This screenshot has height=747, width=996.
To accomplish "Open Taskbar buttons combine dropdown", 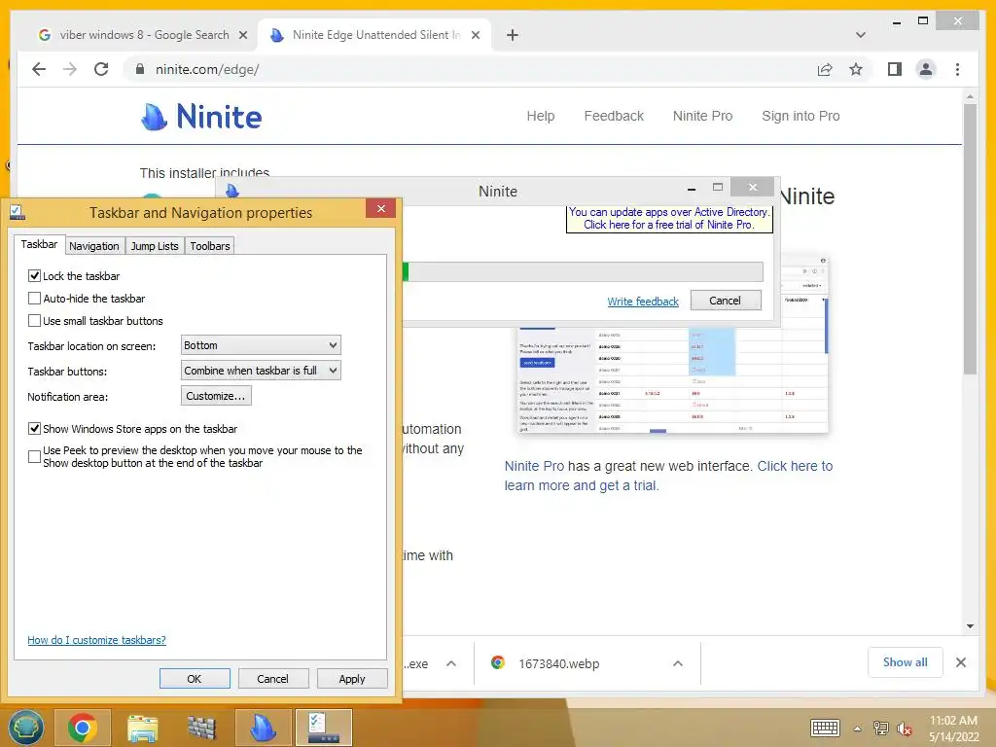I will click(261, 371).
